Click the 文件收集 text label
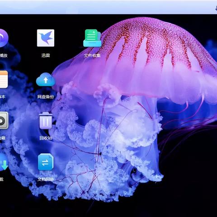 click(92, 55)
